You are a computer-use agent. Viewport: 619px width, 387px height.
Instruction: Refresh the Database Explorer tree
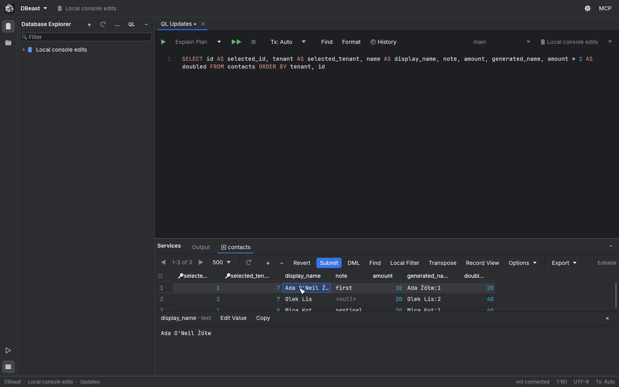click(103, 24)
